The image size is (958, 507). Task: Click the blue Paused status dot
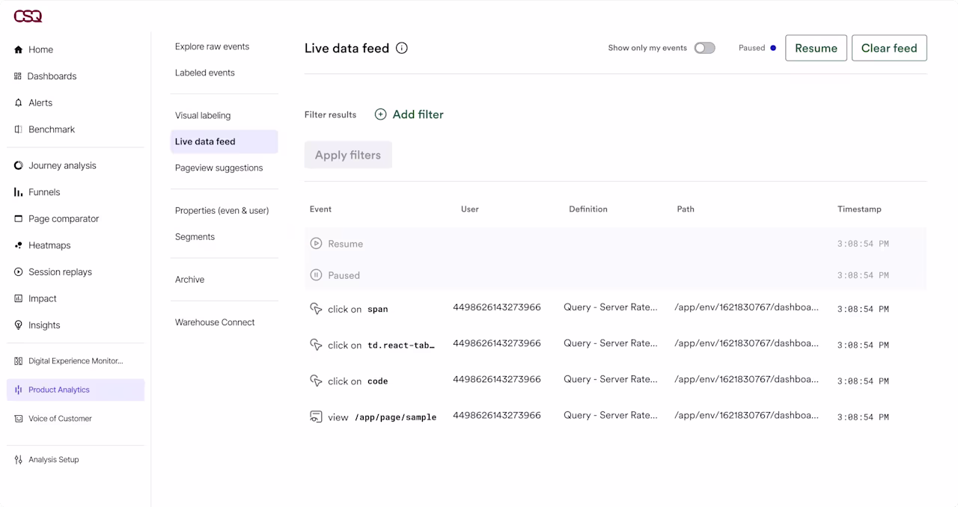pyautogui.click(x=773, y=48)
